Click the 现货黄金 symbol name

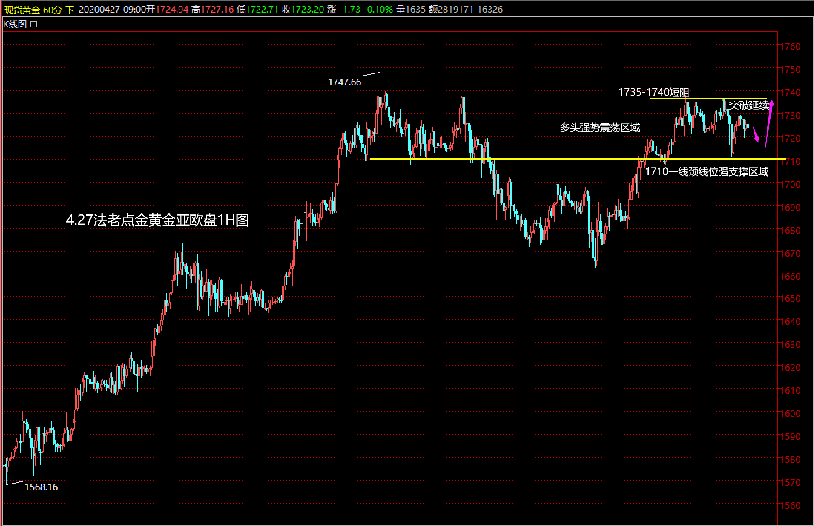point(22,10)
